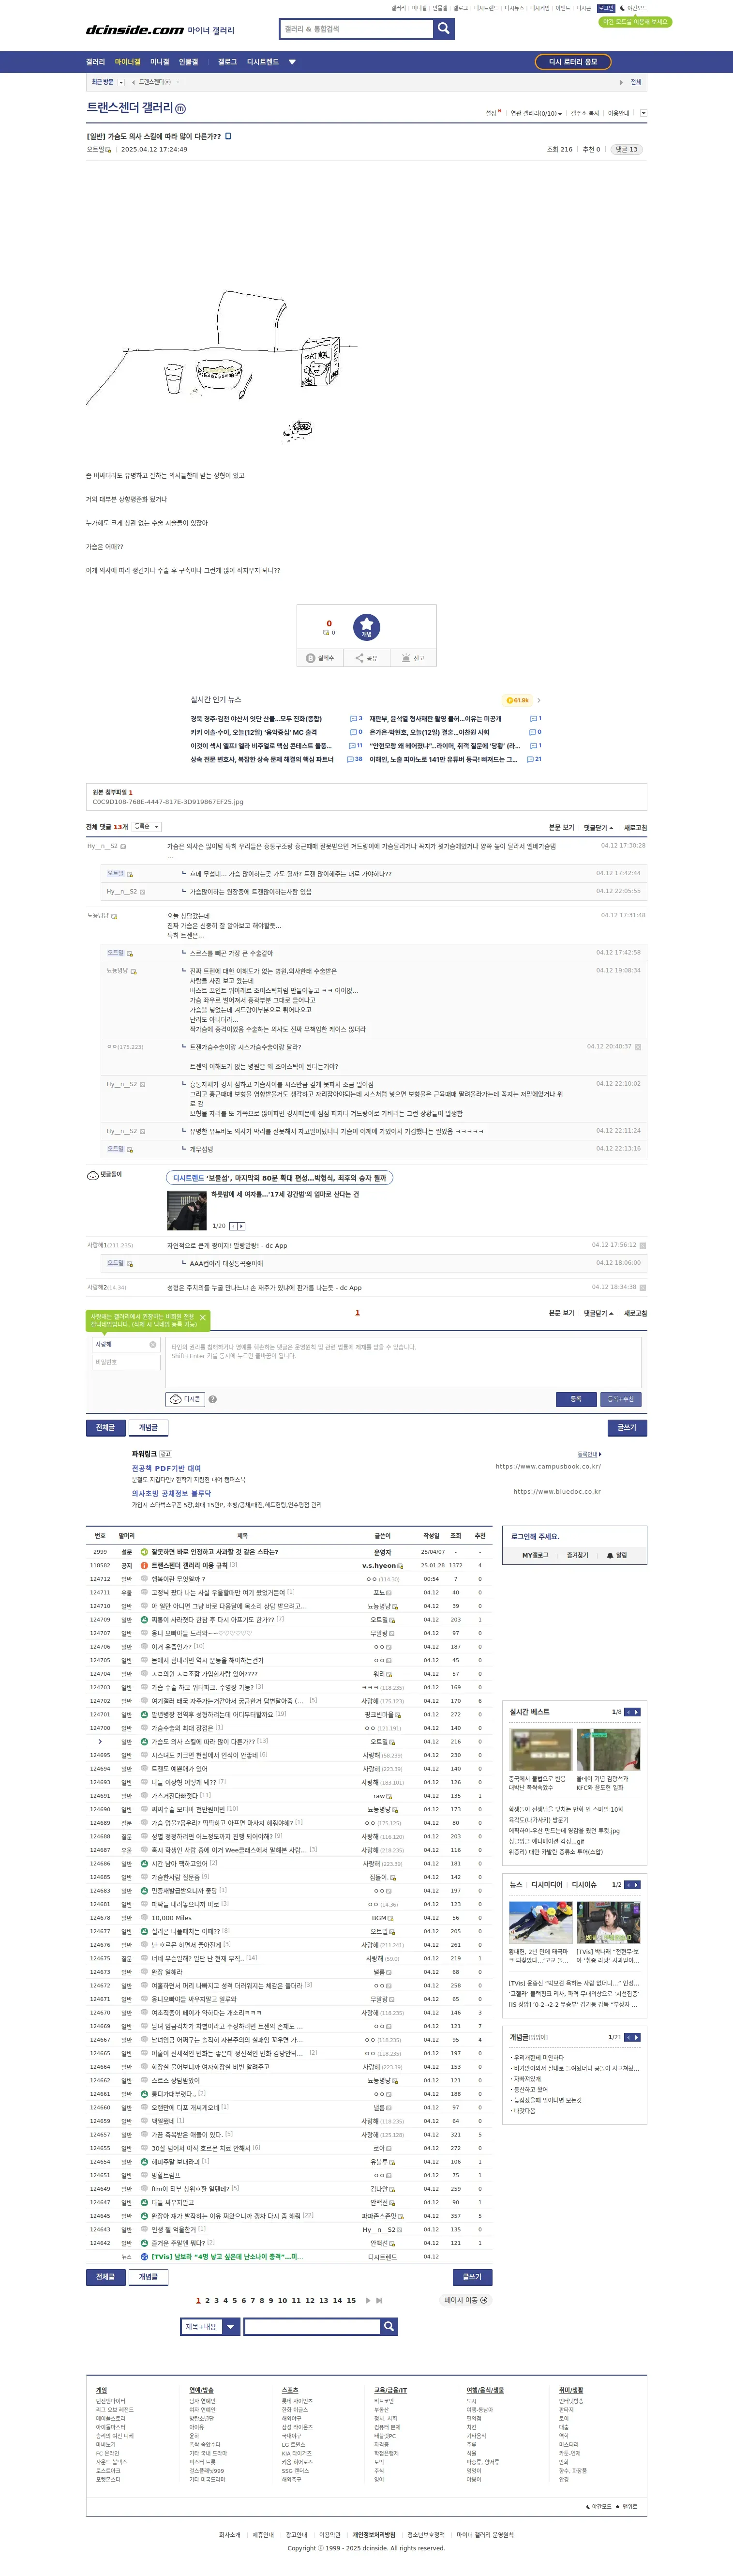Click the 글쓰기 button below comment form
Image resolution: width=733 pixels, height=2576 pixels.
tap(626, 1428)
